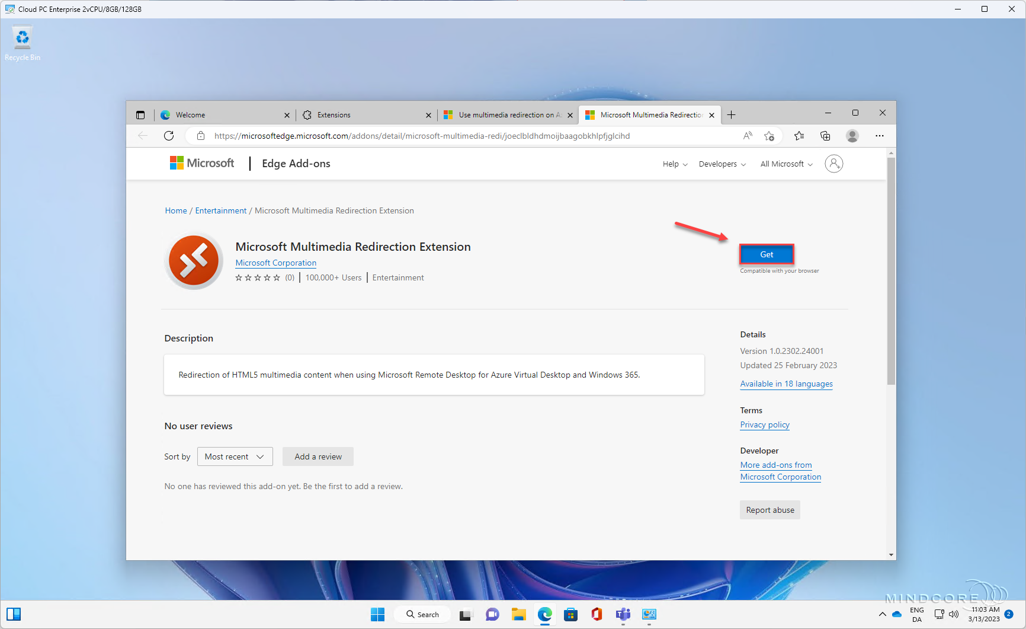The image size is (1026, 629).
Task: Add this page to favorites via star icon
Action: [769, 136]
